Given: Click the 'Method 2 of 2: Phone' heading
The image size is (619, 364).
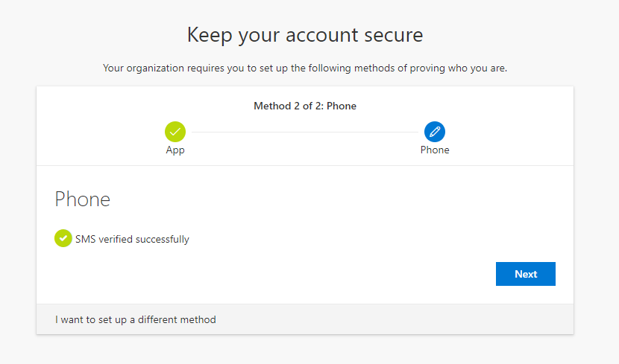Looking at the screenshot, I should 305,106.
